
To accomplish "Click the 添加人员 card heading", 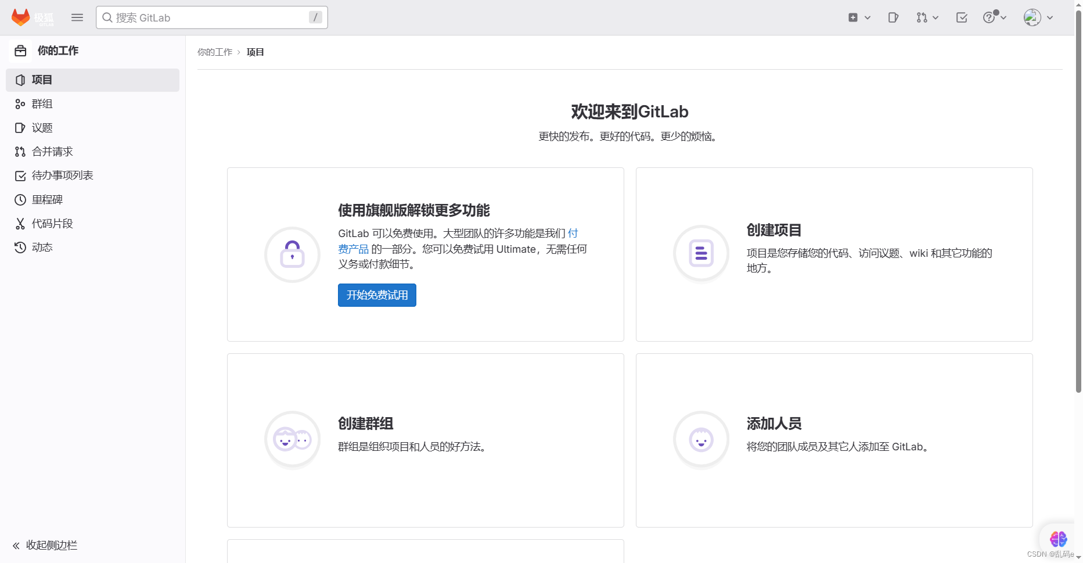I will tap(774, 424).
